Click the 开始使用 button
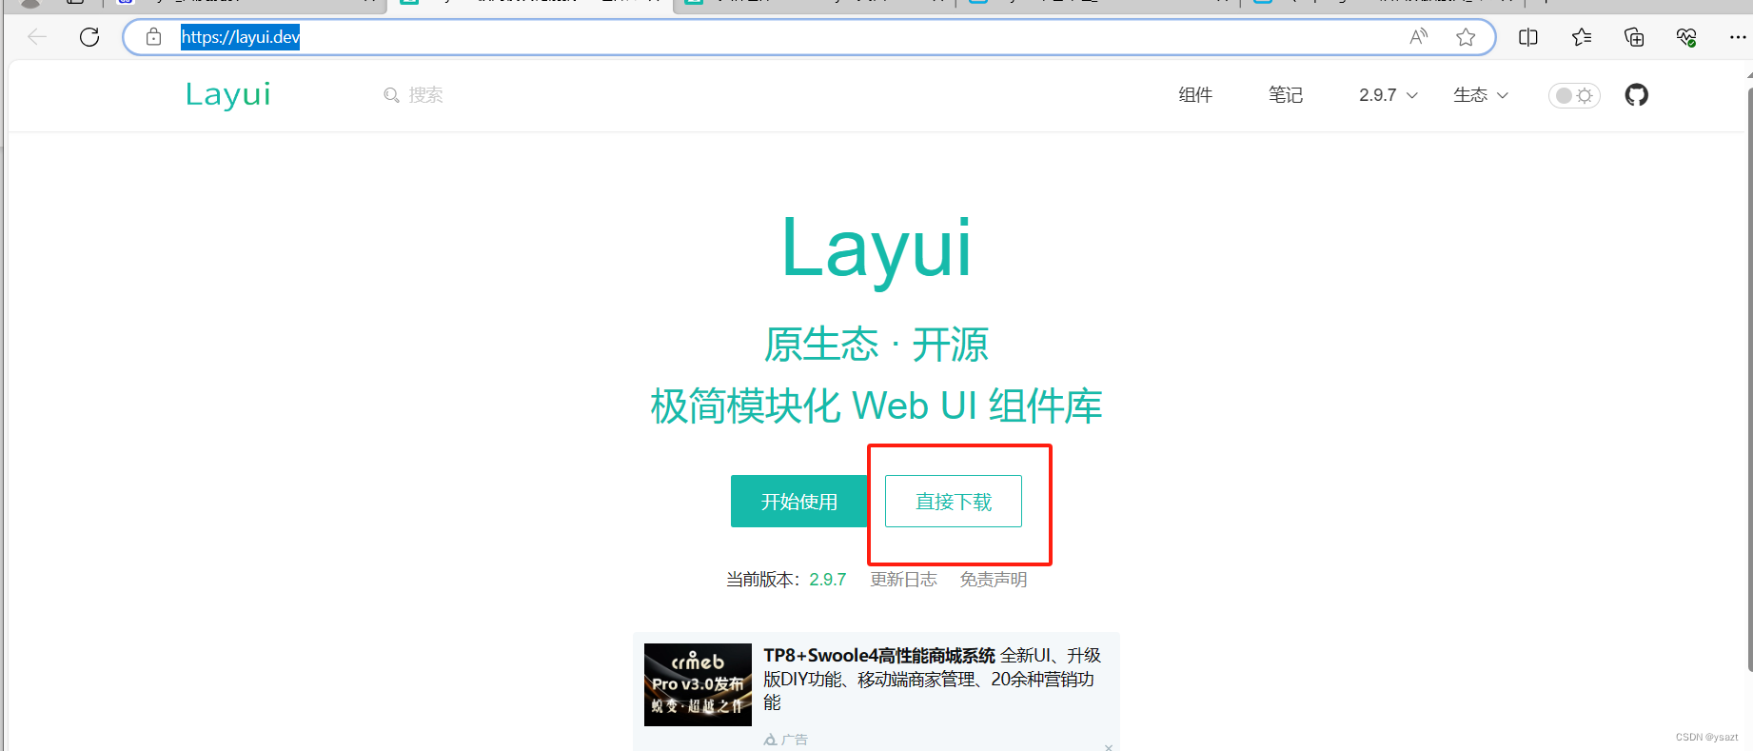Screen dimensions: 1753x751 tap(799, 501)
